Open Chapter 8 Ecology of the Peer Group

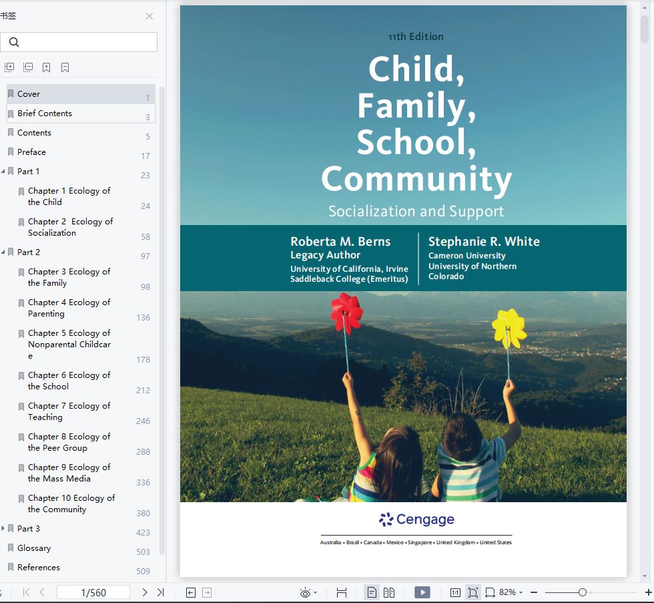point(69,442)
